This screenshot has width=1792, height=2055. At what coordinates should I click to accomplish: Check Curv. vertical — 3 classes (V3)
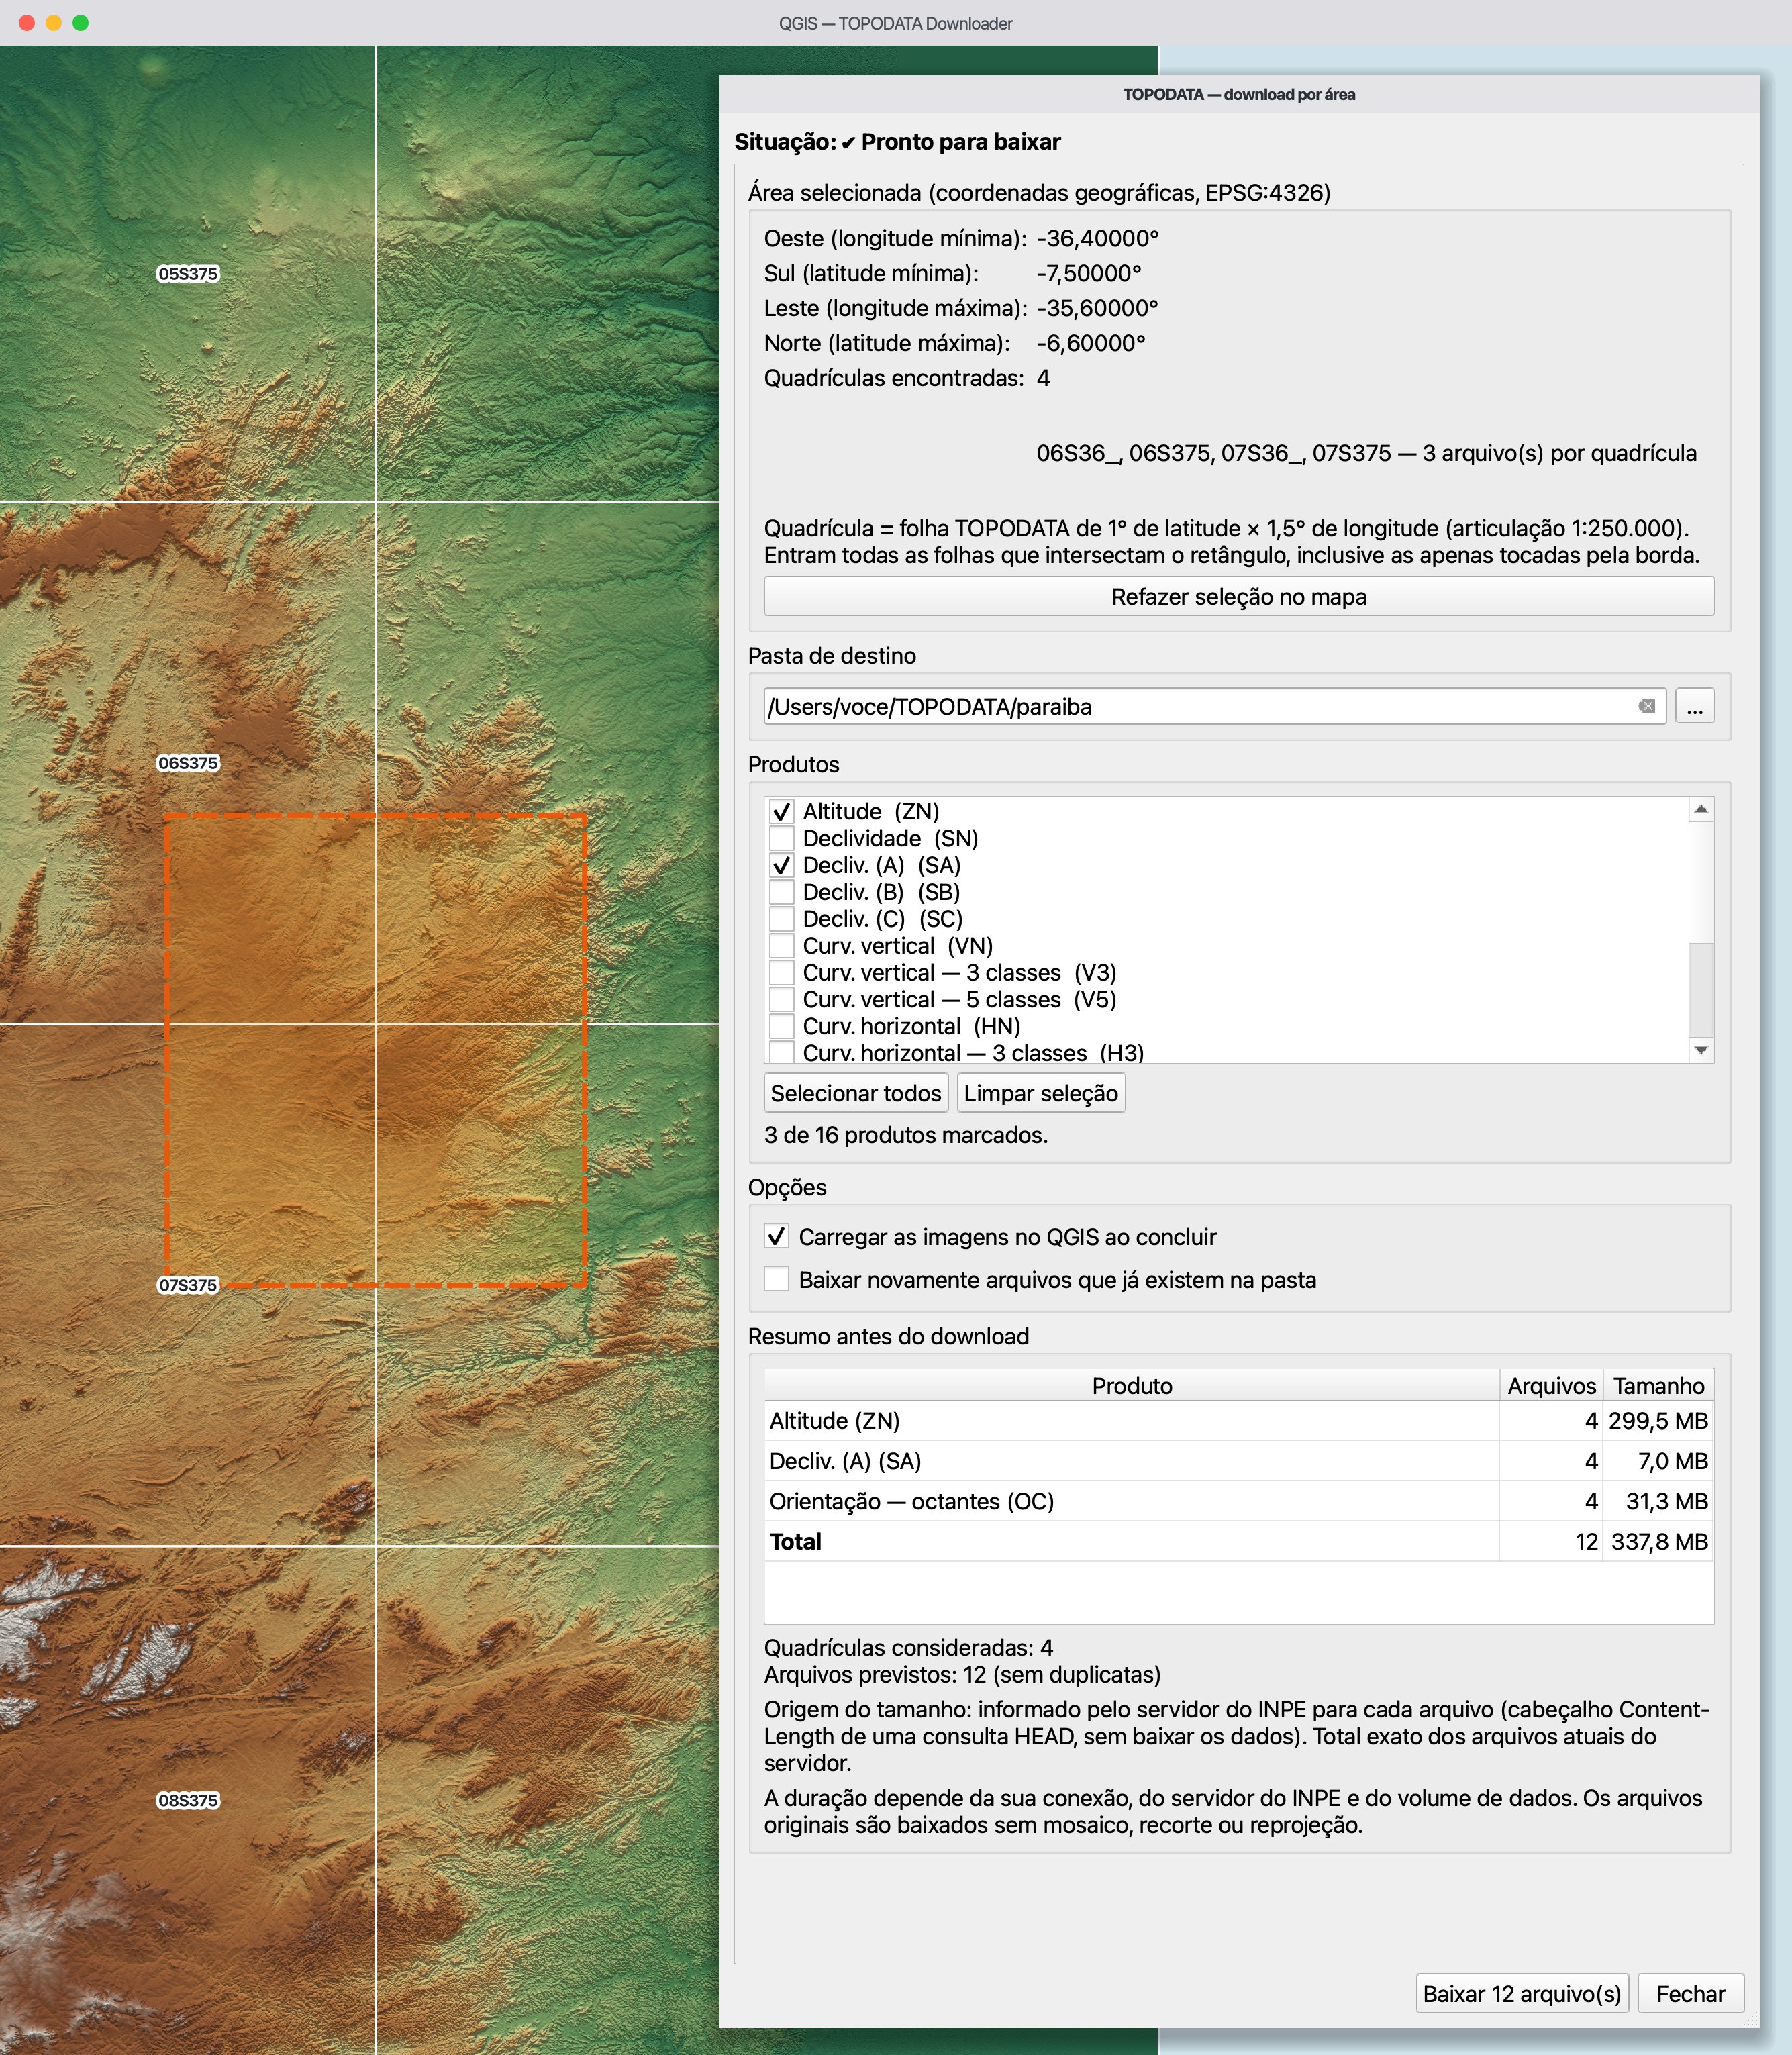click(x=782, y=973)
